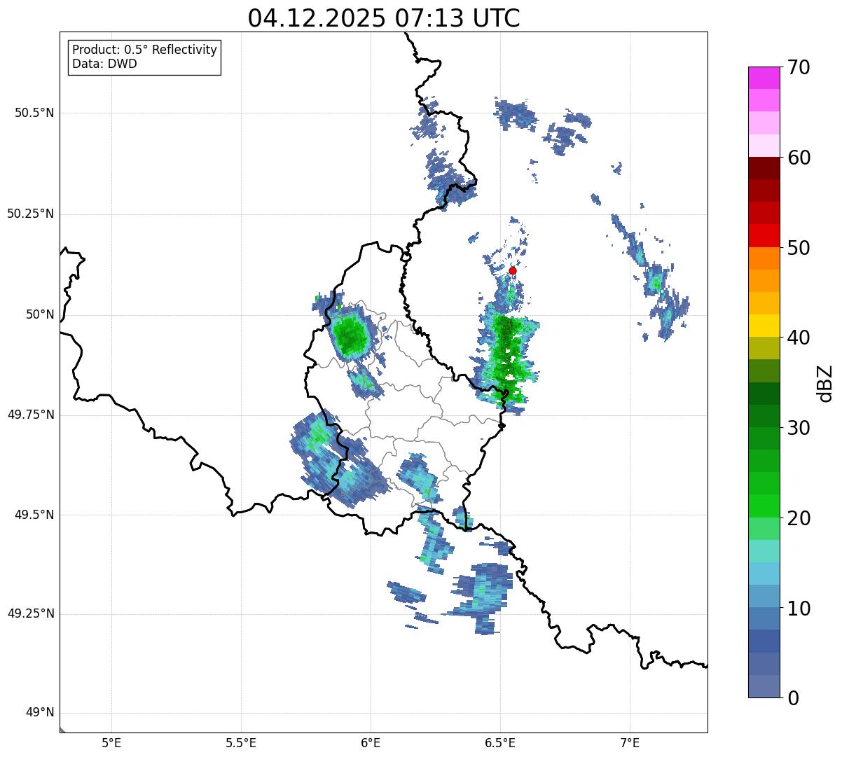
Task: Click the "49°N" latitude label
Action: pyautogui.click(x=40, y=712)
